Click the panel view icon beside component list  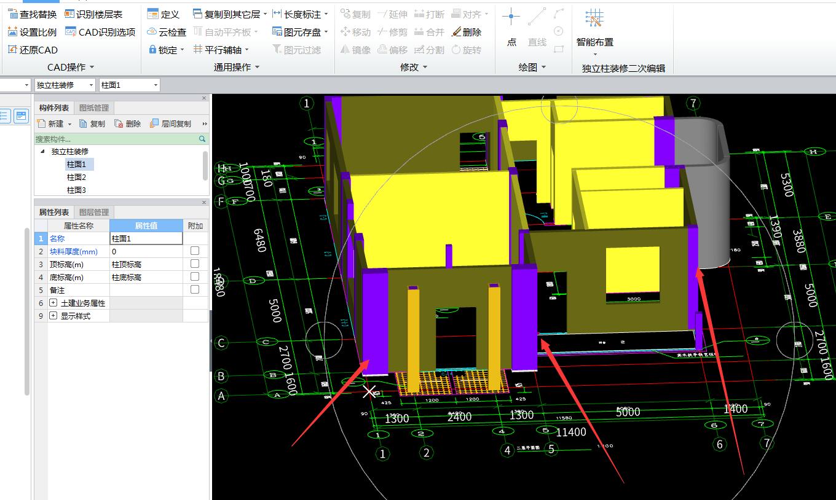pyautogui.click(x=22, y=115)
